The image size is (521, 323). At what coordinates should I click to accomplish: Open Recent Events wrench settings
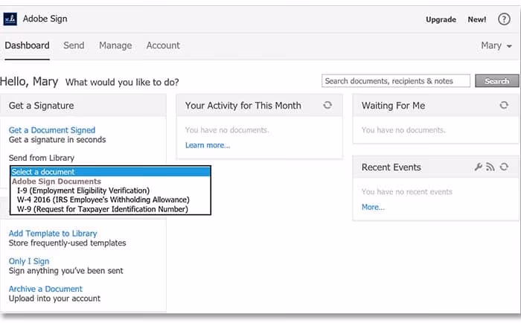[x=479, y=167]
